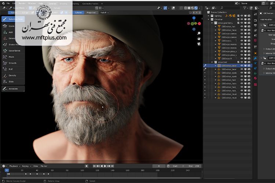Add a new workspace with plus tab

coord(102,4)
